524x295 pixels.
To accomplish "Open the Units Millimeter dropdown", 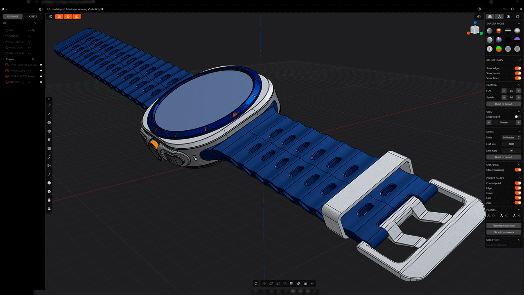I will (x=511, y=138).
